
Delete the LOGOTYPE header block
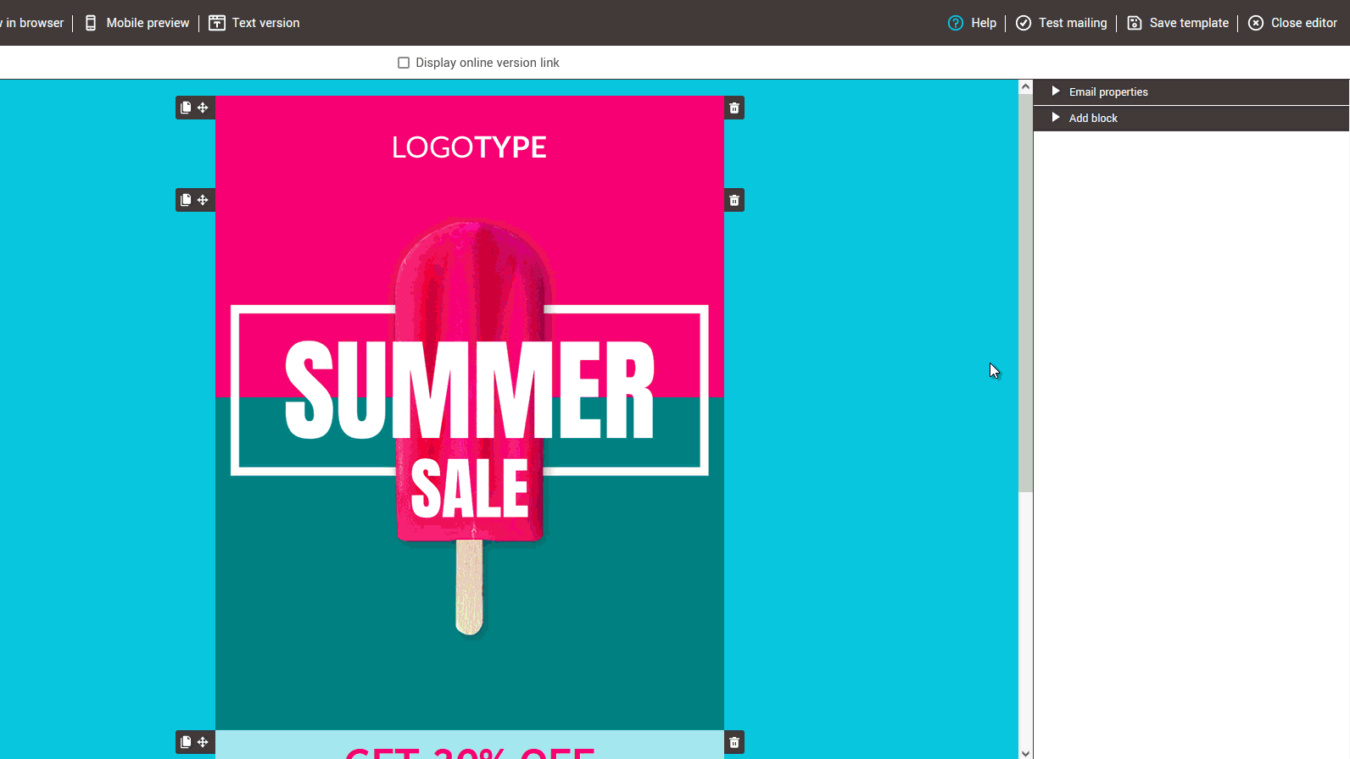[734, 108]
